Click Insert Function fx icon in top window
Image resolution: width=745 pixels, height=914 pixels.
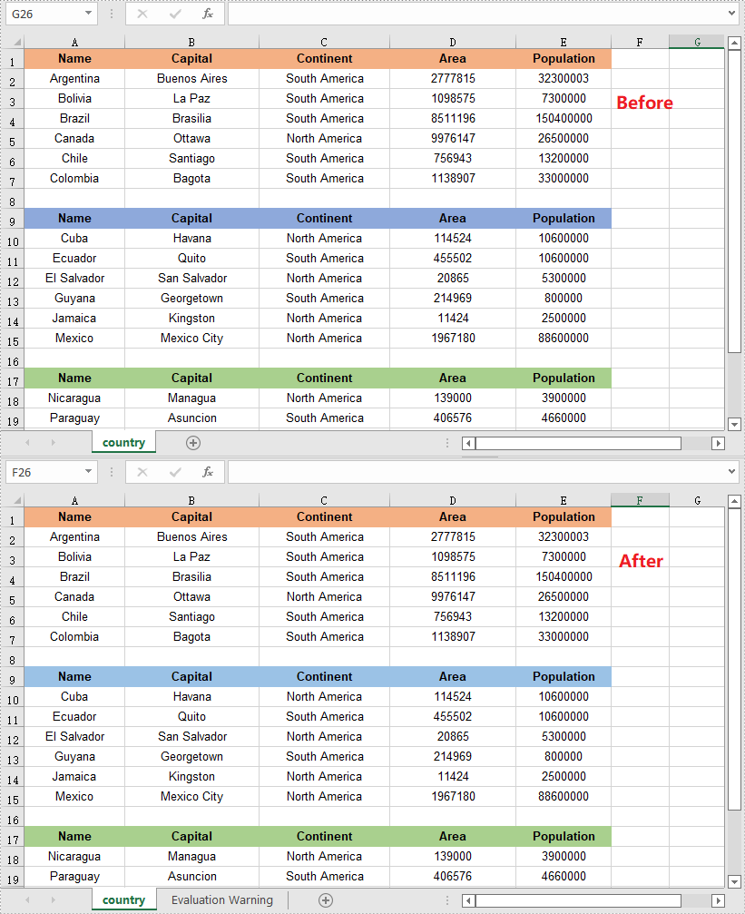coord(208,14)
